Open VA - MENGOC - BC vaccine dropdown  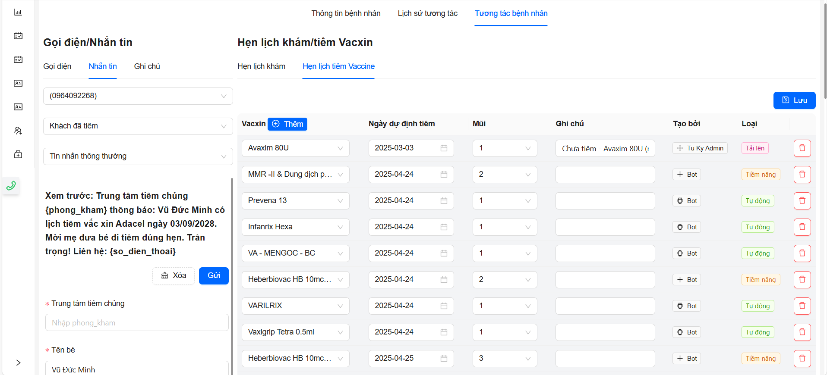point(296,253)
